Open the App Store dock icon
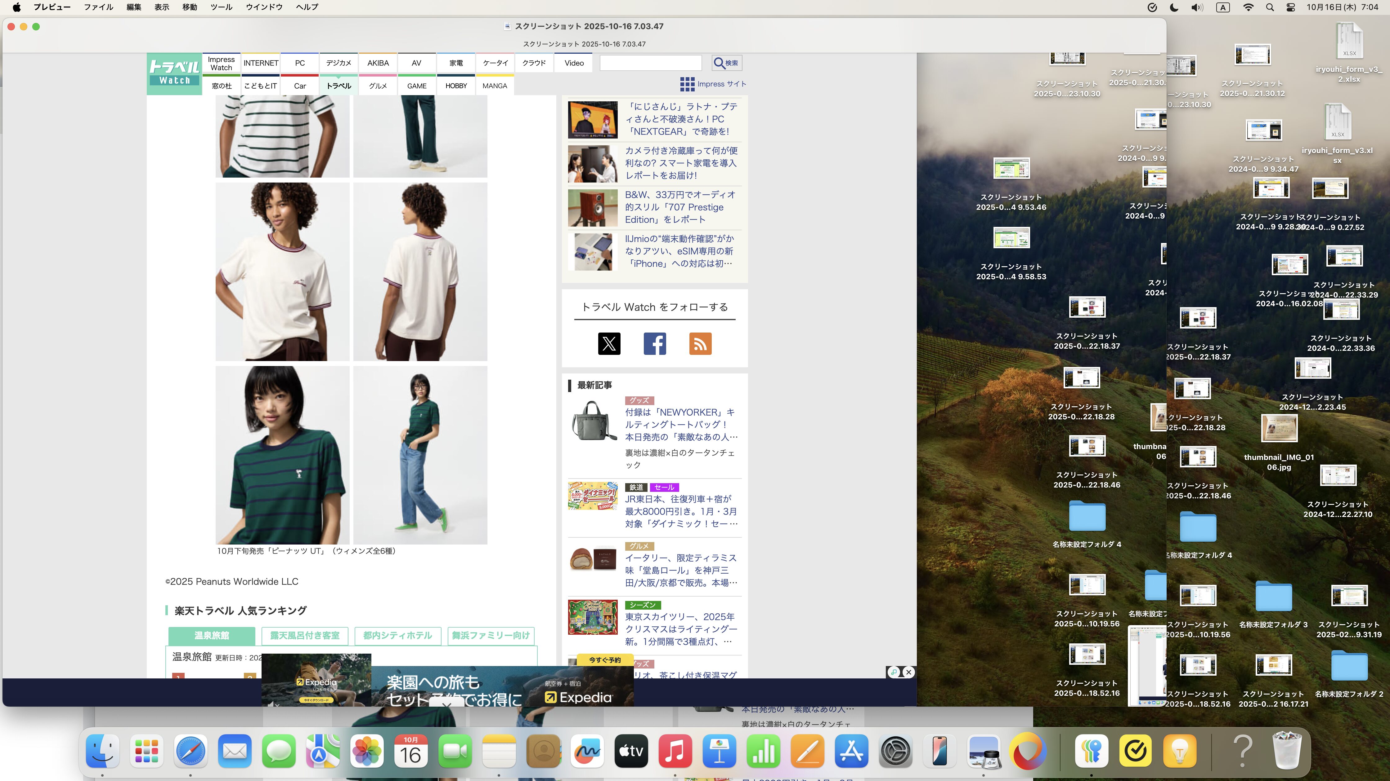 point(851,750)
